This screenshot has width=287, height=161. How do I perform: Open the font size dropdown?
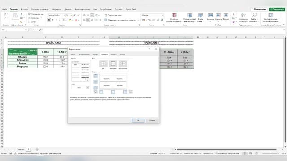pyautogui.click(x=71, y=15)
